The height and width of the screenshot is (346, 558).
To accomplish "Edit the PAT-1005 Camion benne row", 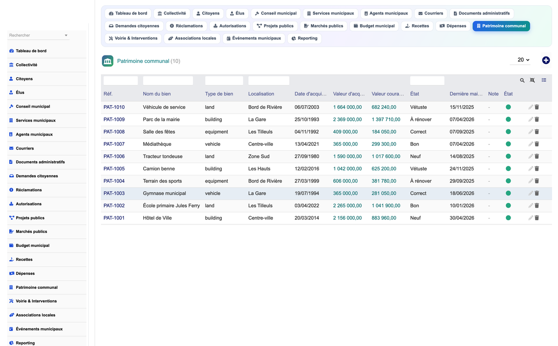I will click(531, 169).
